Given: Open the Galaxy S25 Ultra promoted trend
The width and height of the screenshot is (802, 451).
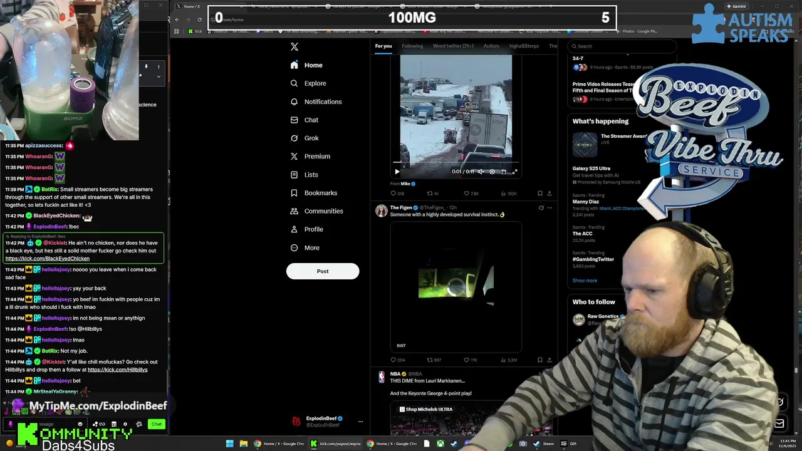Looking at the screenshot, I should click(x=607, y=175).
